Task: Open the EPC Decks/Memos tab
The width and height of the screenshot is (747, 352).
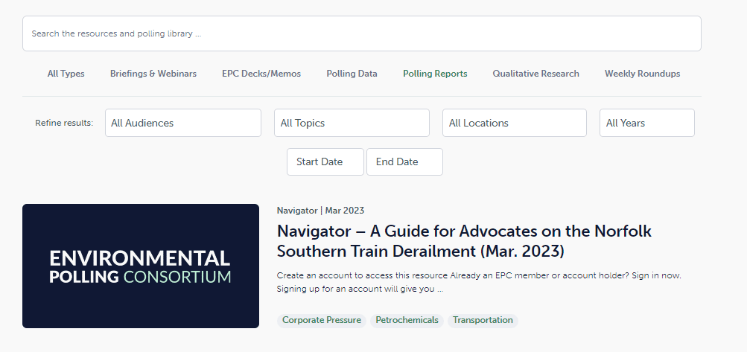Action: 261,74
